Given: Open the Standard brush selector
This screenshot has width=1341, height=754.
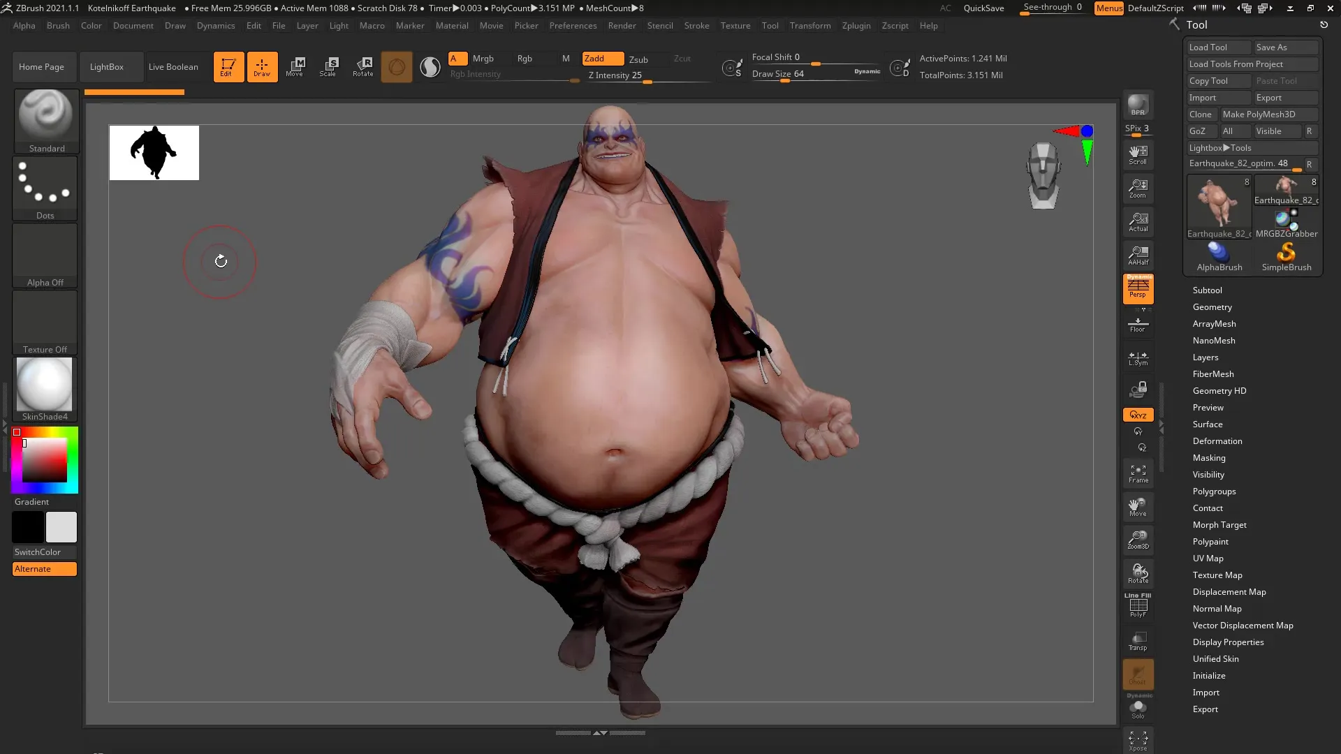Looking at the screenshot, I should coord(46,121).
